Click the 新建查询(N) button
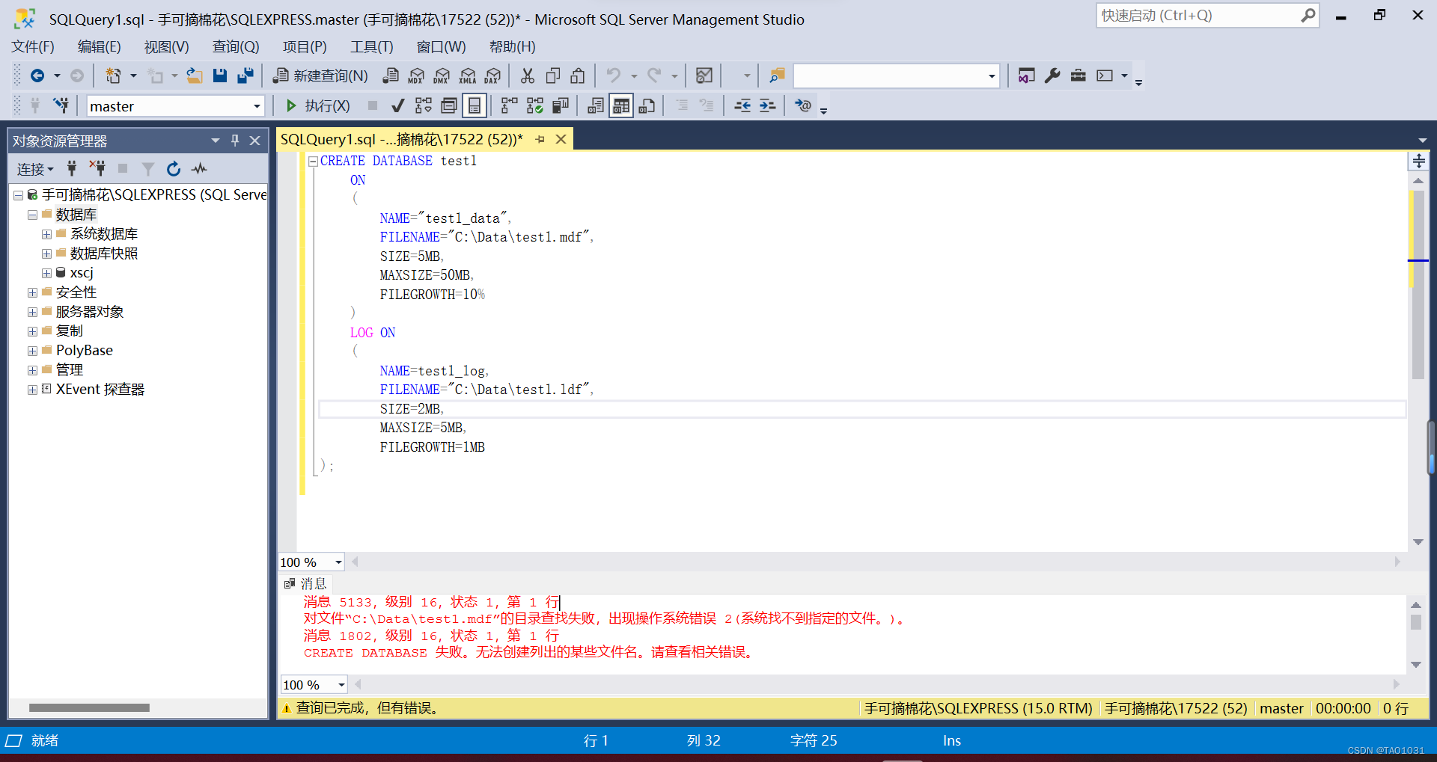Screen dimensions: 1437x762 pyautogui.click(x=320, y=76)
